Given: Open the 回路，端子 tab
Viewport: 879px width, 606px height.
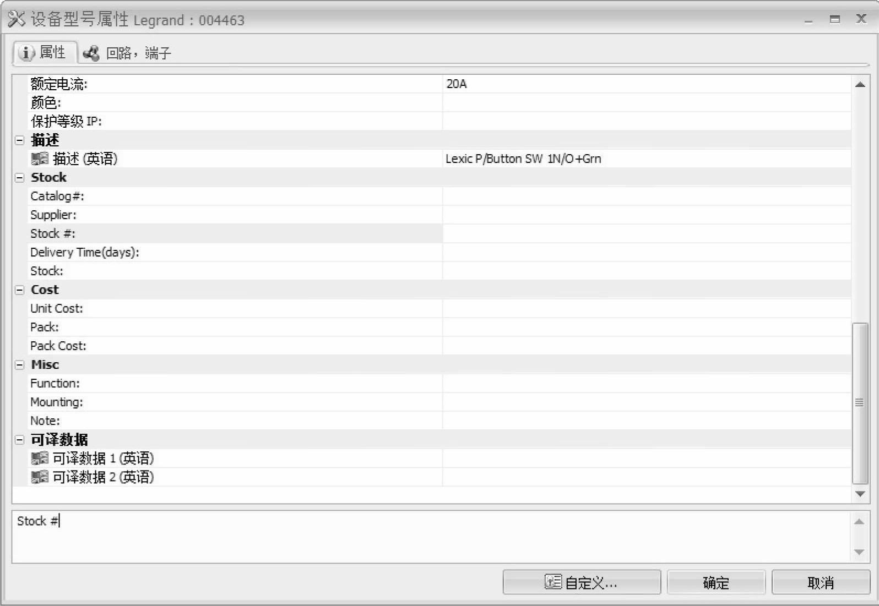Looking at the screenshot, I should click(127, 53).
